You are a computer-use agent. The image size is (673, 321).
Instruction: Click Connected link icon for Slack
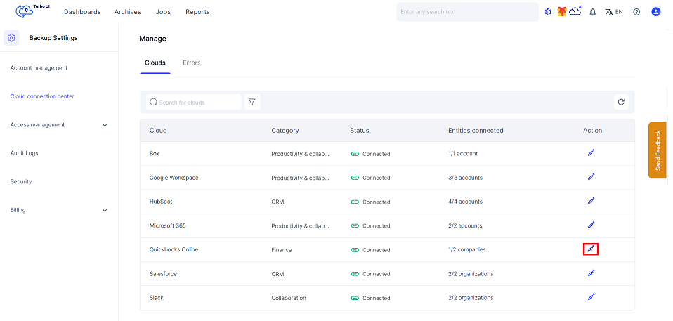click(355, 298)
